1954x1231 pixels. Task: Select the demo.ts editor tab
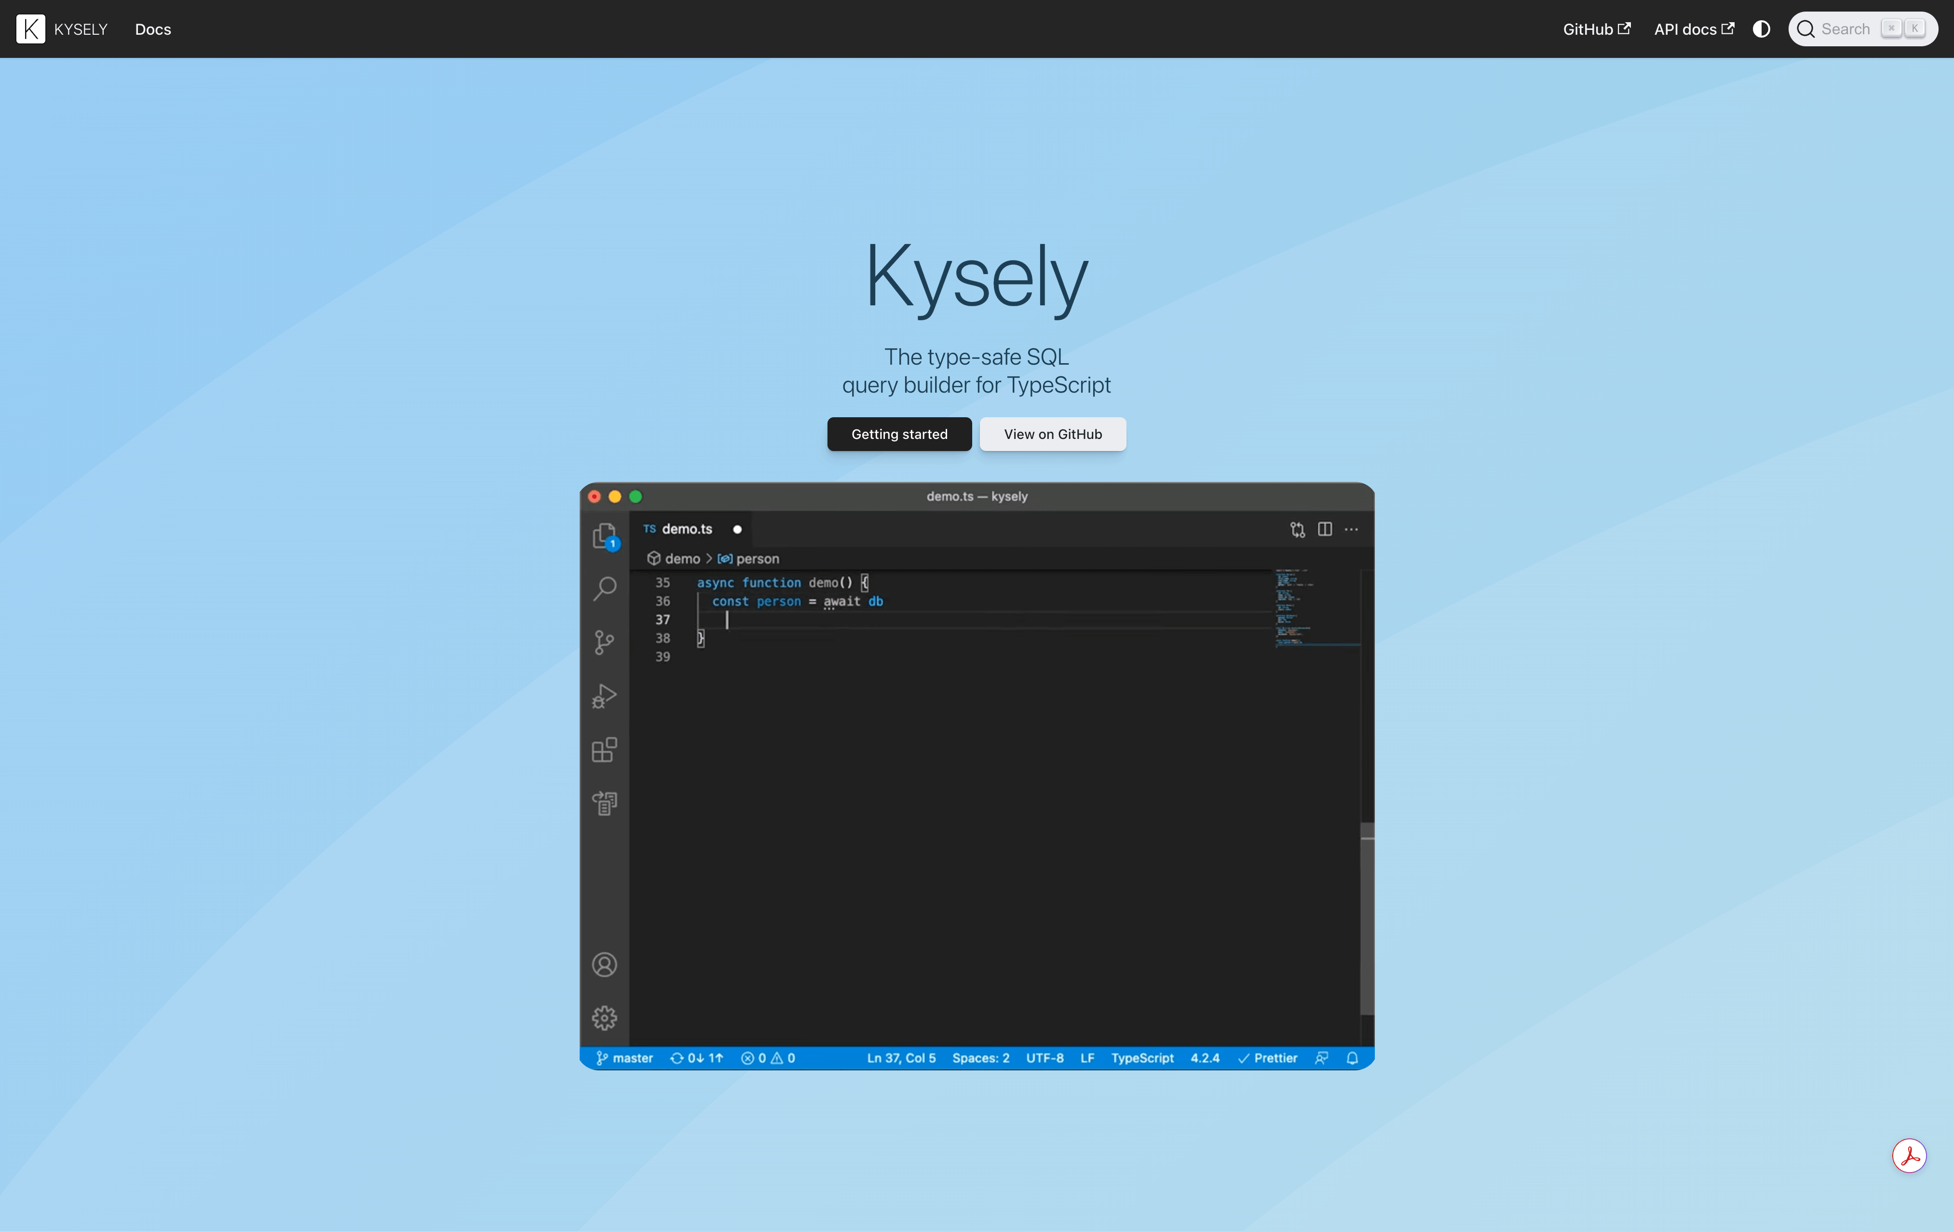click(690, 529)
